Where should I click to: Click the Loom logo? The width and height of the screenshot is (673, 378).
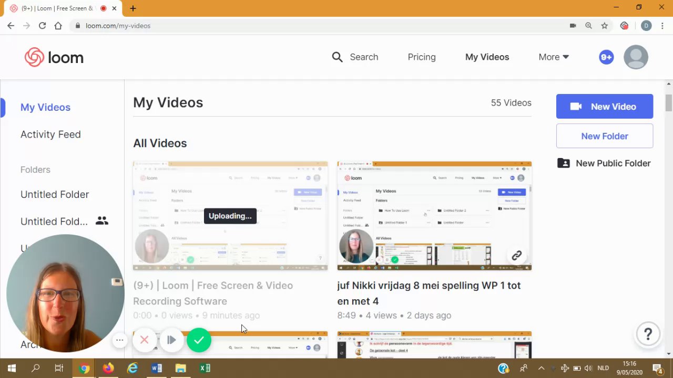tap(54, 57)
